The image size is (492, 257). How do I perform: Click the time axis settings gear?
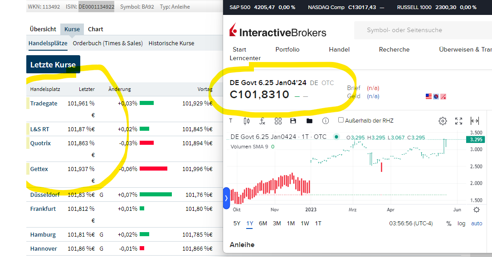tap(476, 210)
